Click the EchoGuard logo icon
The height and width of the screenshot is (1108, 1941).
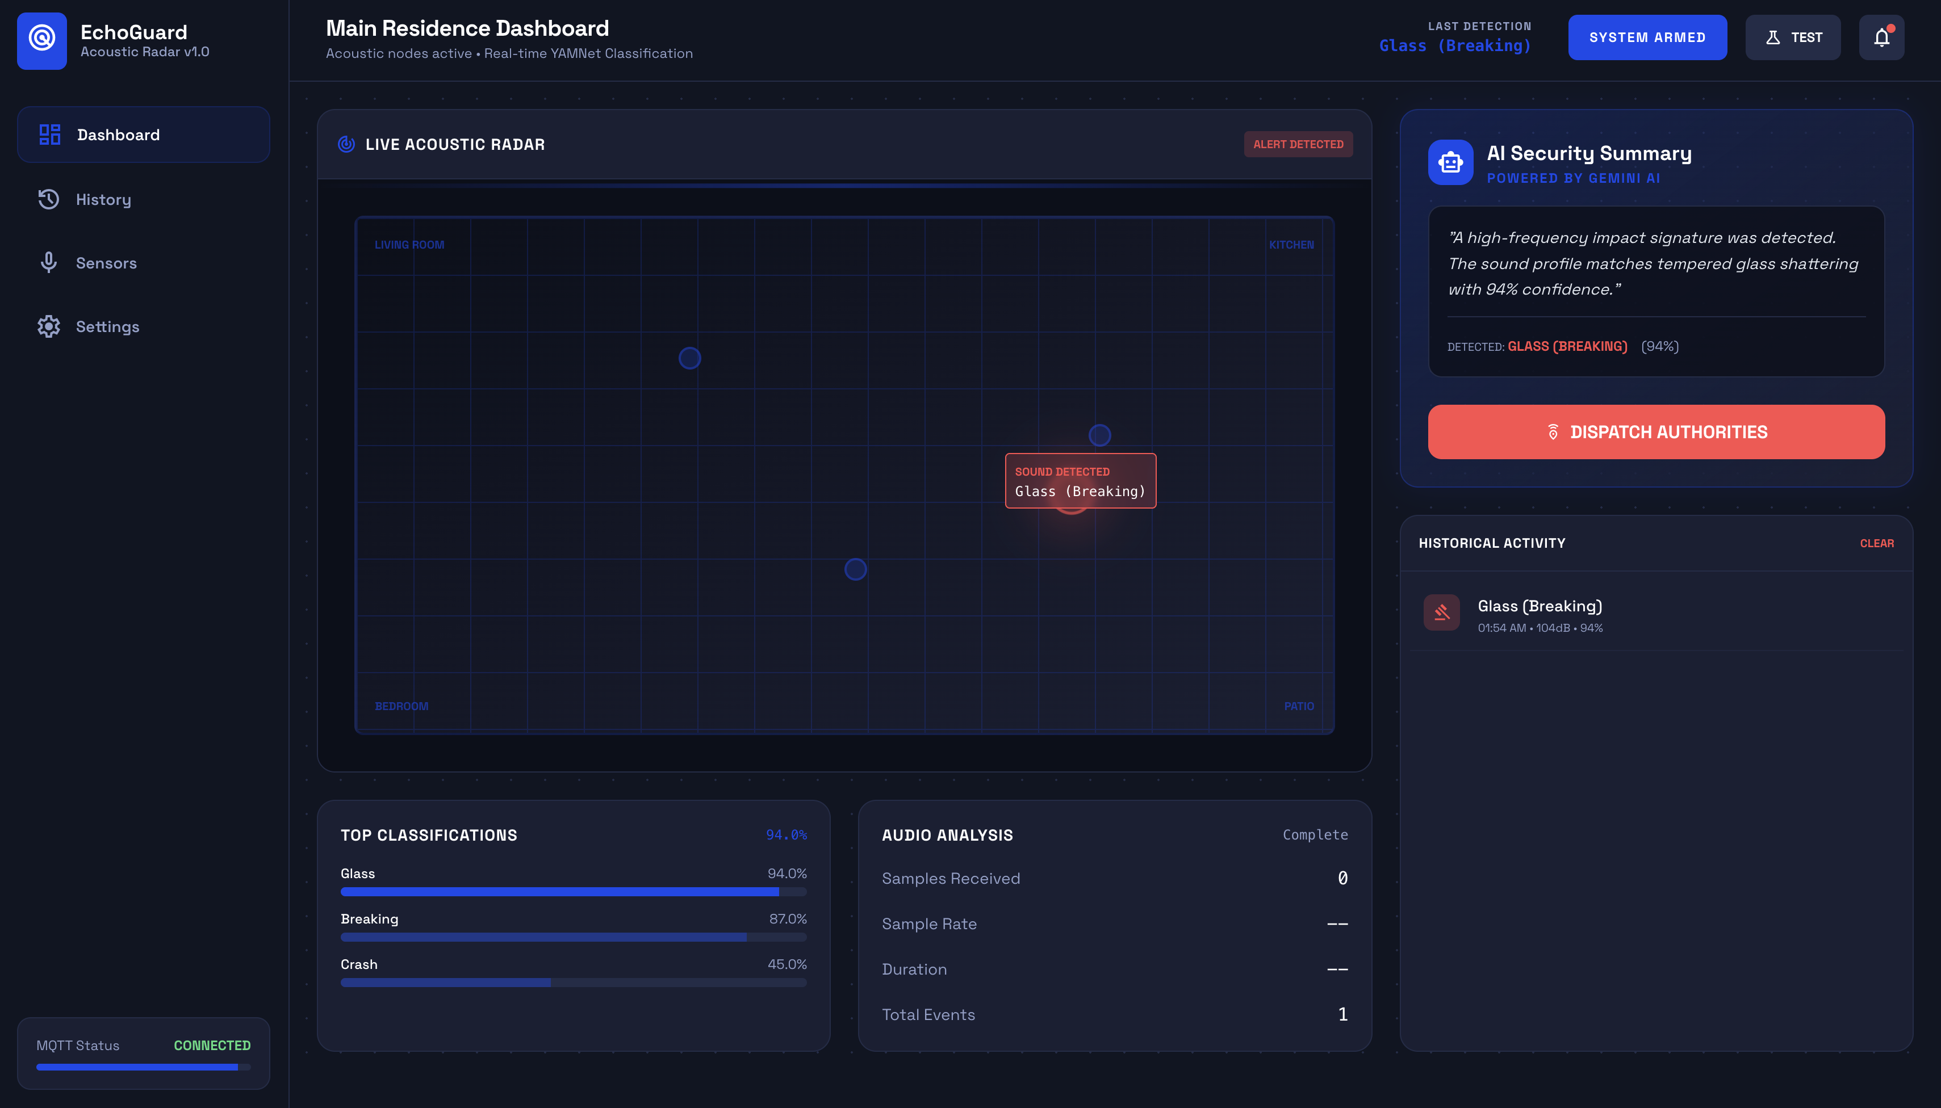42,40
